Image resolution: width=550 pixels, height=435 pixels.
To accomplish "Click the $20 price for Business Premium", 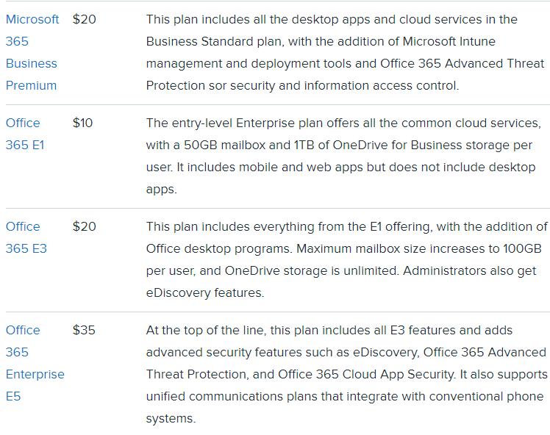I will click(84, 19).
